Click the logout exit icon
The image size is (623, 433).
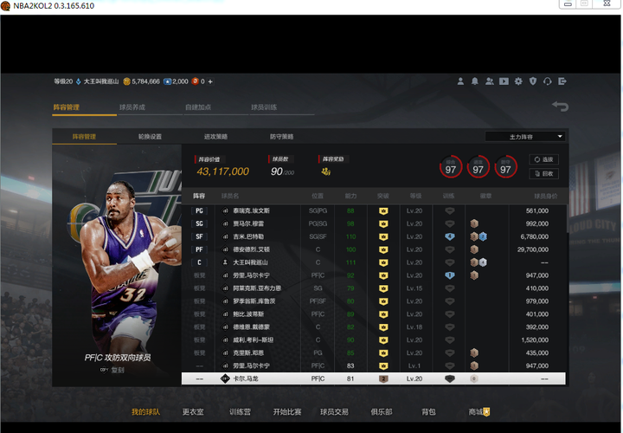pos(562,81)
